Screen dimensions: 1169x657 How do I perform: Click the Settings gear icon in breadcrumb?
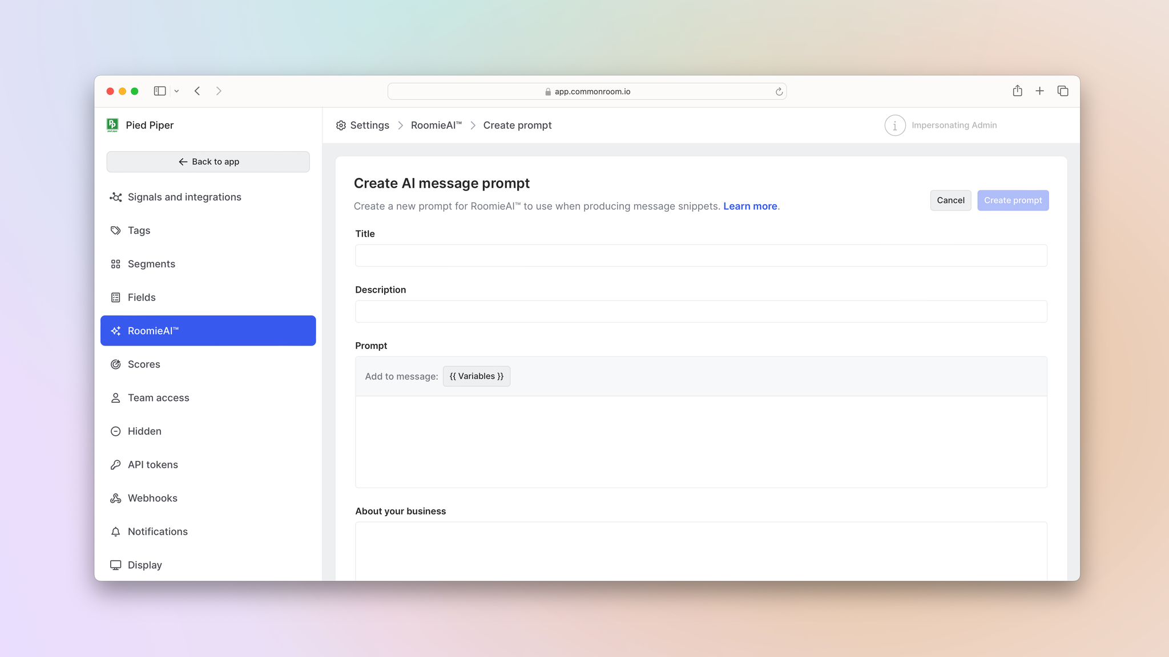coord(341,125)
